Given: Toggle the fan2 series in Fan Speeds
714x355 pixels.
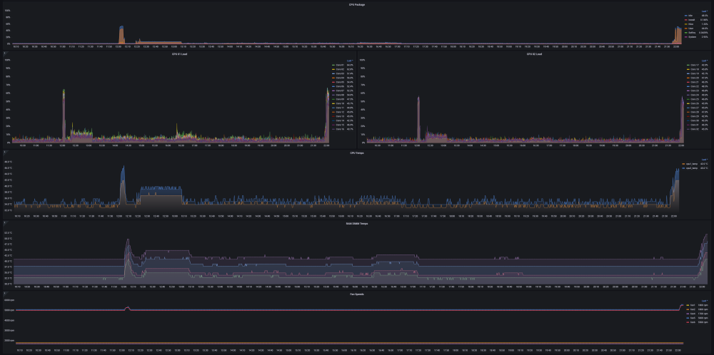Looking at the screenshot, I should pos(693,309).
